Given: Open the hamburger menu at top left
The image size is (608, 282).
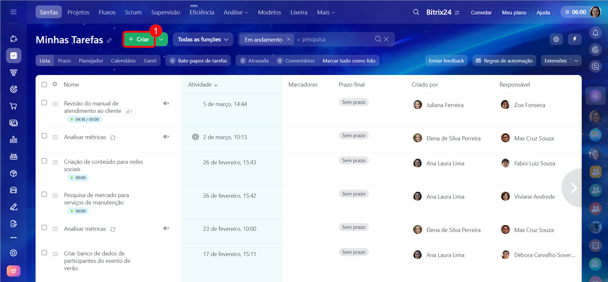Looking at the screenshot, I should 13,12.
